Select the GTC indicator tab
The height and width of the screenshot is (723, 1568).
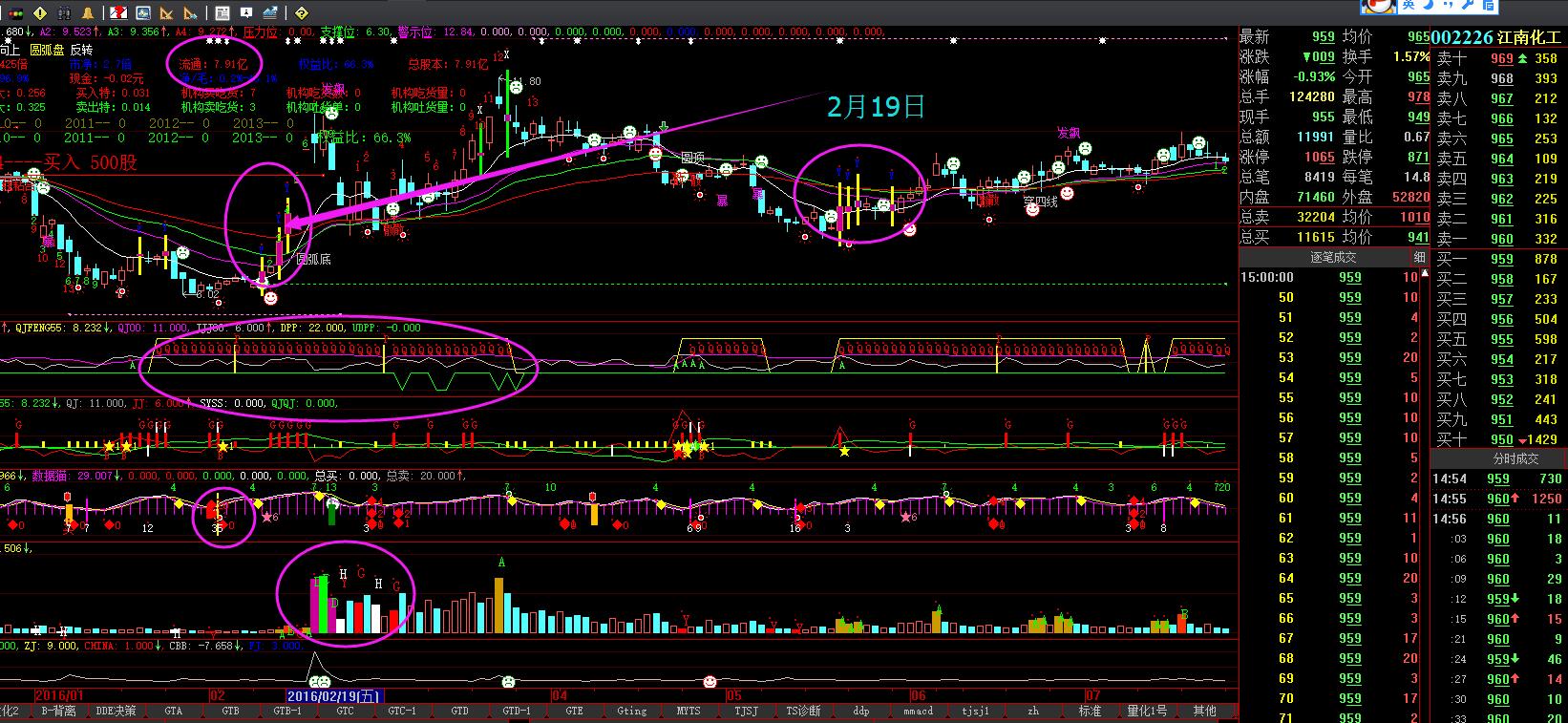pos(345,711)
